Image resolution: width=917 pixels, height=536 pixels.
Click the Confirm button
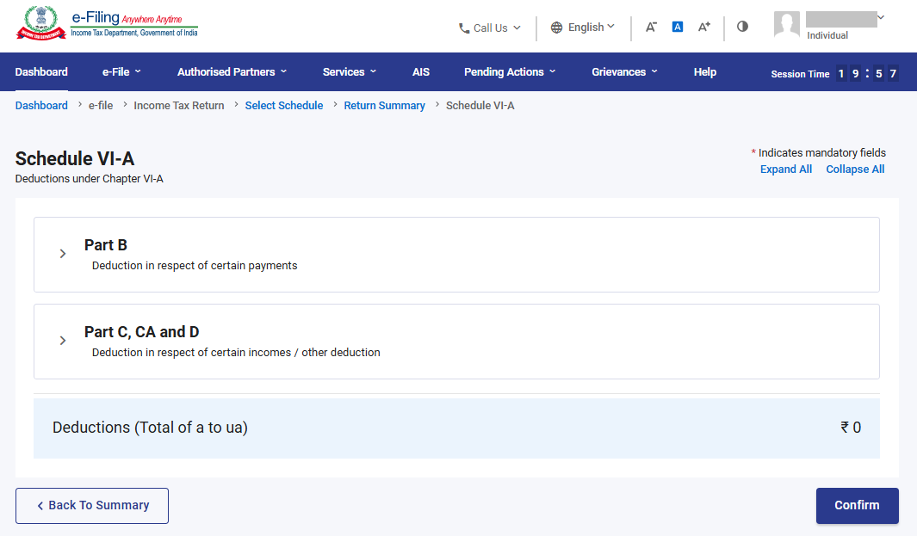pyautogui.click(x=857, y=506)
